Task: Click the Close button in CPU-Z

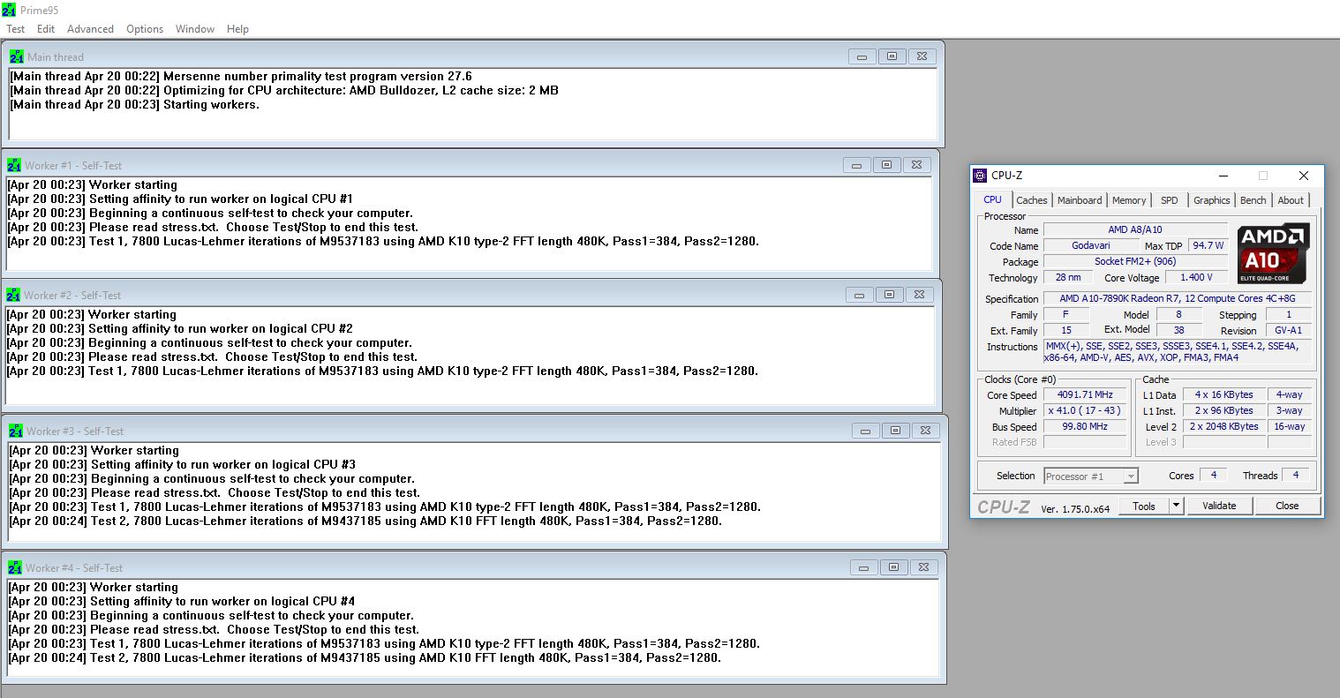Action: click(x=1287, y=506)
